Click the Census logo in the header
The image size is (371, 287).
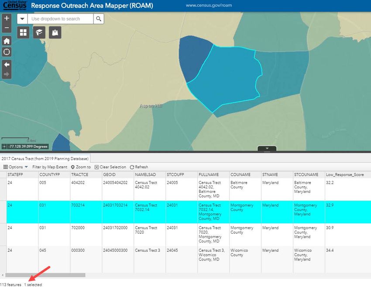[x=15, y=5]
